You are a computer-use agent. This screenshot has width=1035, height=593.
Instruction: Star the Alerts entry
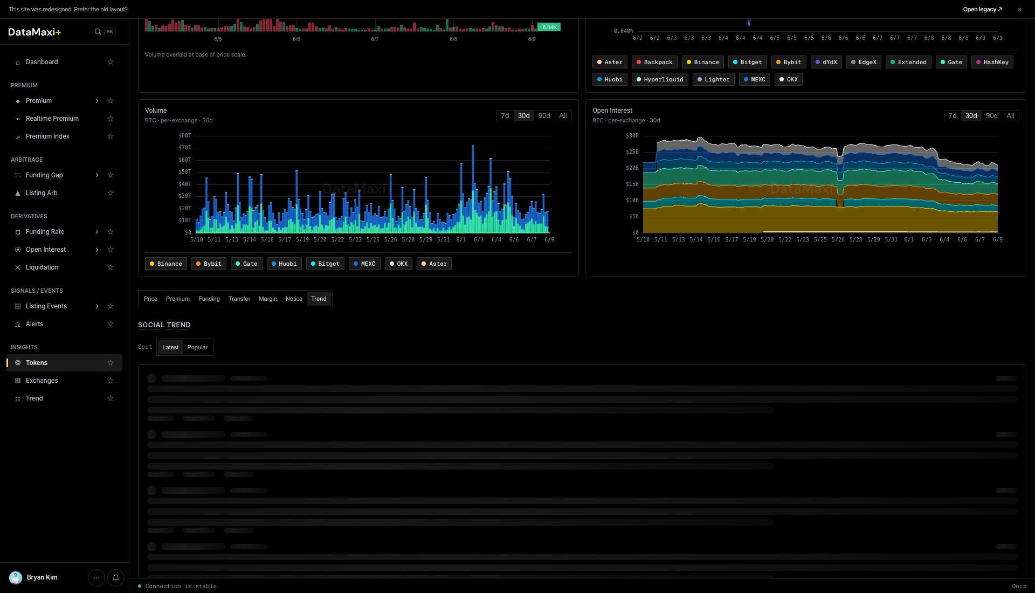pyautogui.click(x=111, y=324)
